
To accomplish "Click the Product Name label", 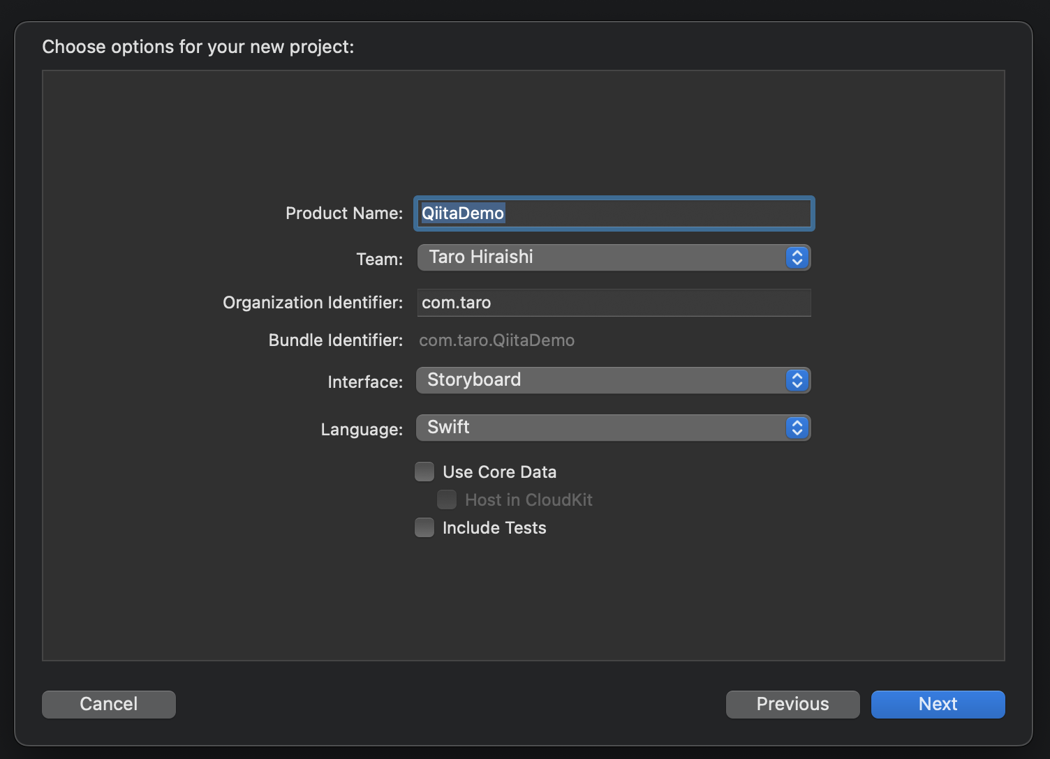I will (x=344, y=213).
